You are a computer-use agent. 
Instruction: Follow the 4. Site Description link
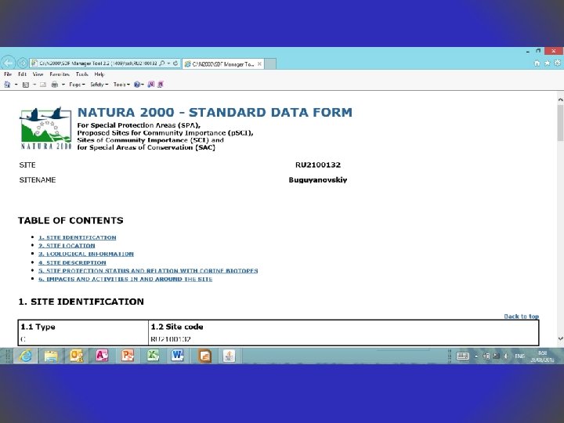pos(72,262)
